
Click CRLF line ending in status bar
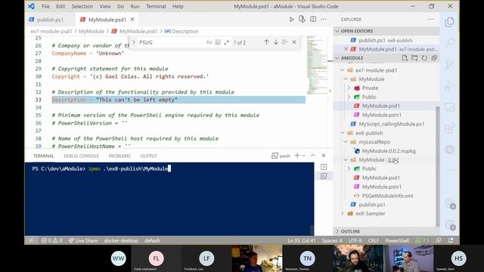point(373,240)
